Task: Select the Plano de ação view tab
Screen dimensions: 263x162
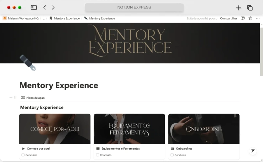Action: tap(33, 97)
